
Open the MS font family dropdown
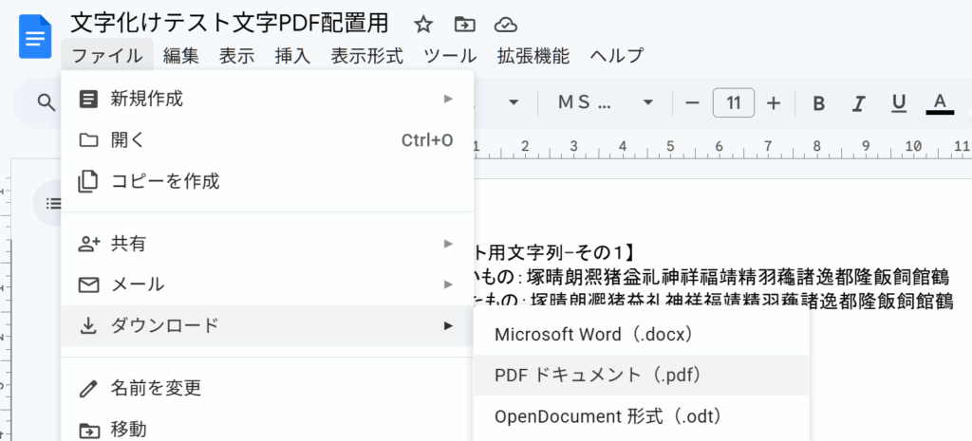click(x=606, y=102)
